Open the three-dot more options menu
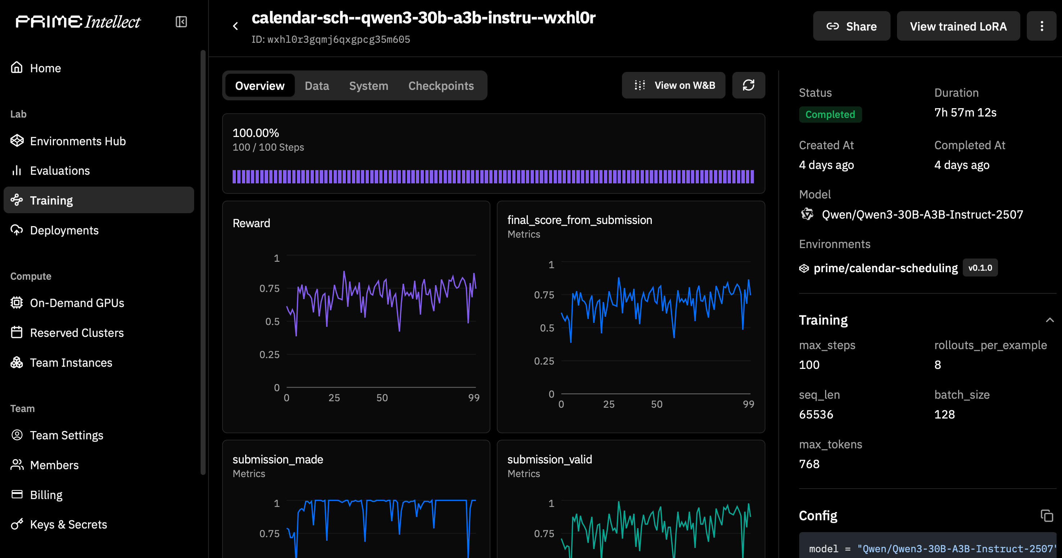 (x=1042, y=26)
